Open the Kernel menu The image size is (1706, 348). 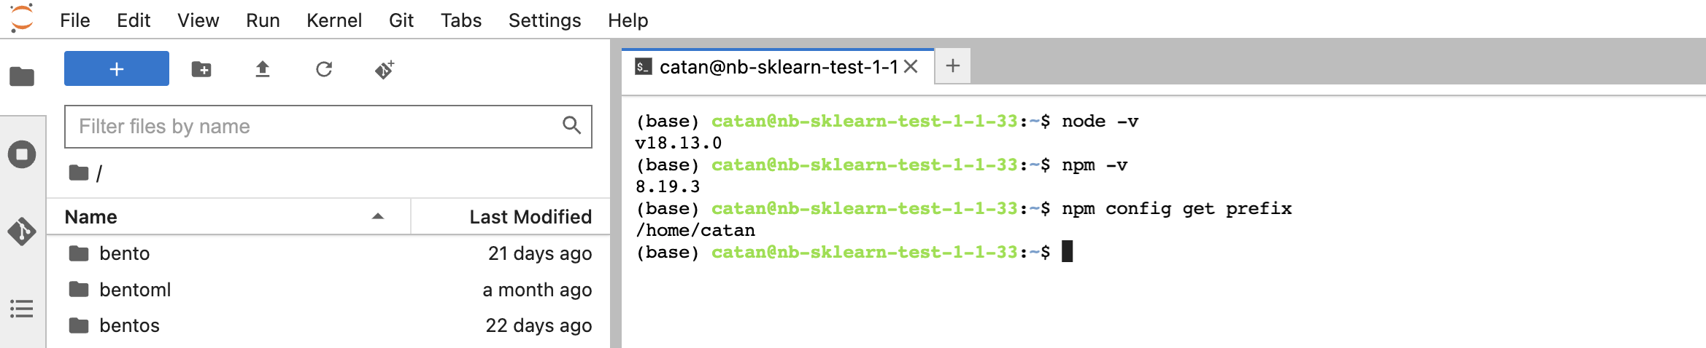(333, 20)
